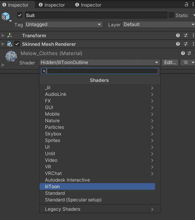
Task: Disable the Skinned Mesh Renderer checkbox
Action: pos(17,44)
